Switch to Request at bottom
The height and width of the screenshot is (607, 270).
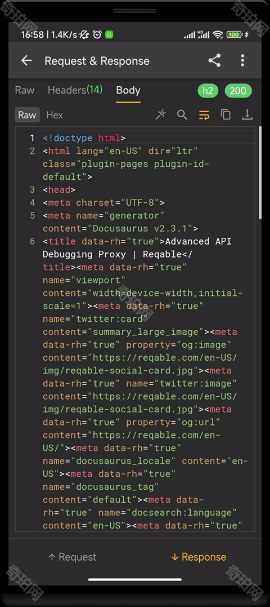pos(72,557)
